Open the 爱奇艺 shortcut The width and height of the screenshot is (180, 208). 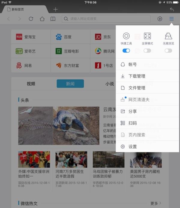pos(31,51)
